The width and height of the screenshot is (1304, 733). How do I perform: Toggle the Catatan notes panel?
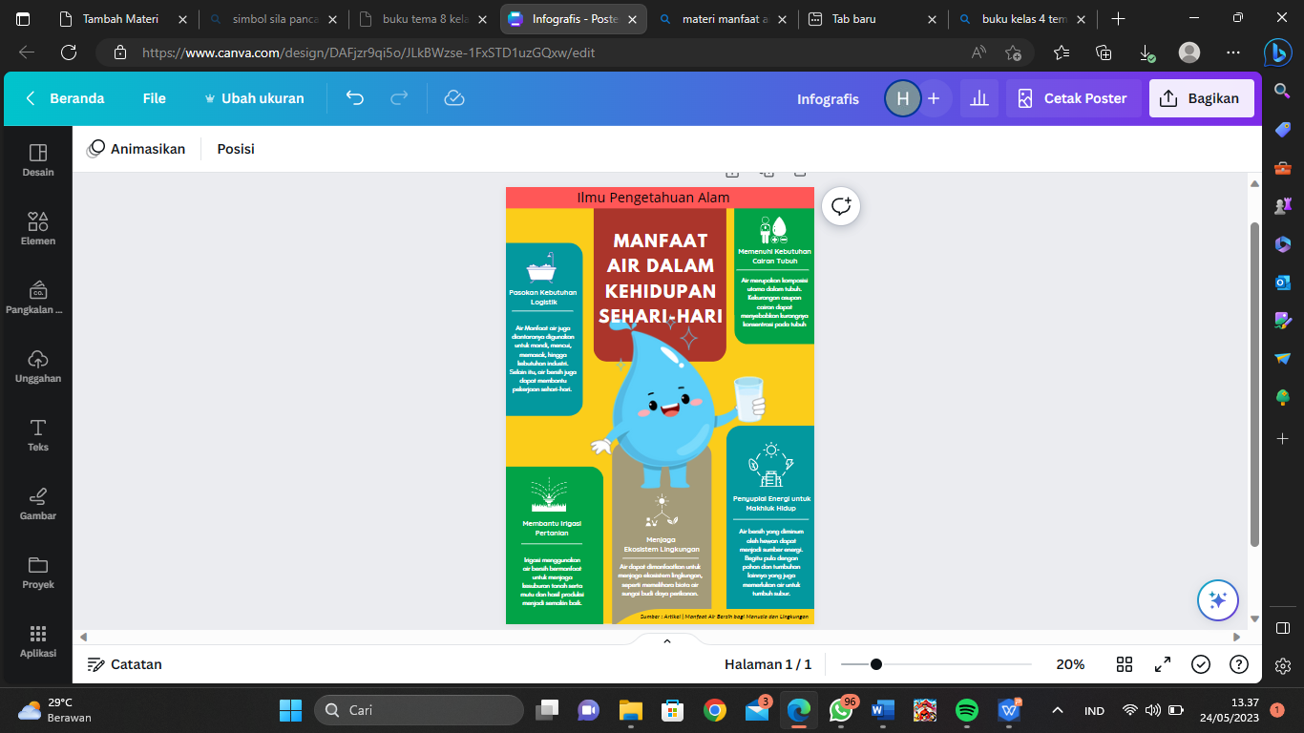point(124,664)
